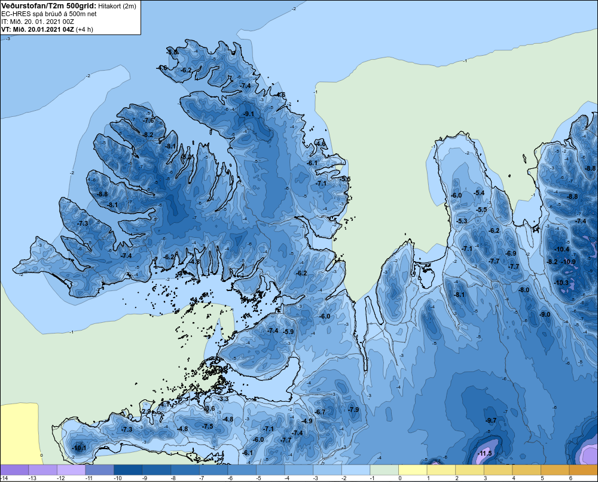The image size is (598, 482).
Task: Select the "VT: Mið. 20.01.2021 04Z" valid time
Action: [37, 29]
